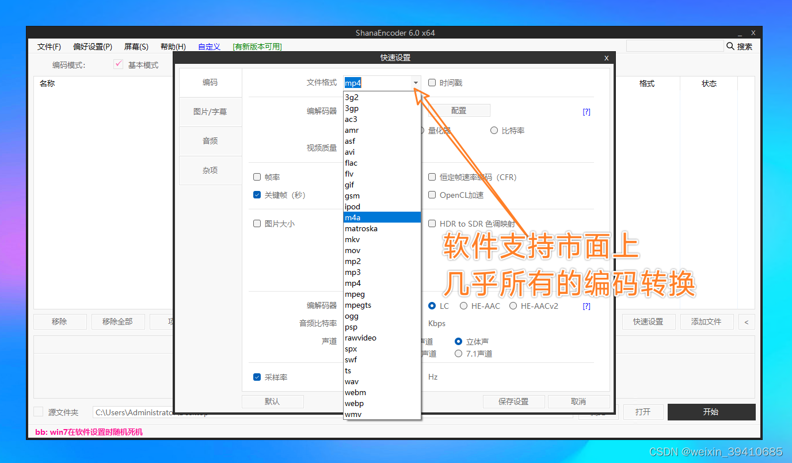This screenshot has height=463, width=792.
Task: Uncheck the 关键帧（秒） checkbox
Action: point(257,195)
